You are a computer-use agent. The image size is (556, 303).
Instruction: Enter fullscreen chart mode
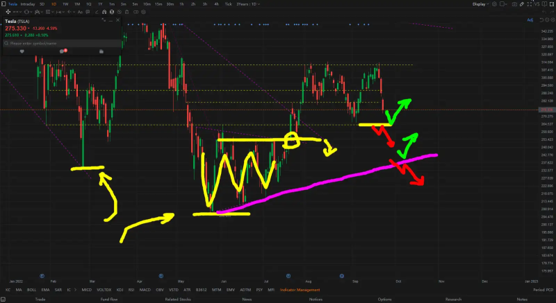point(530,4)
